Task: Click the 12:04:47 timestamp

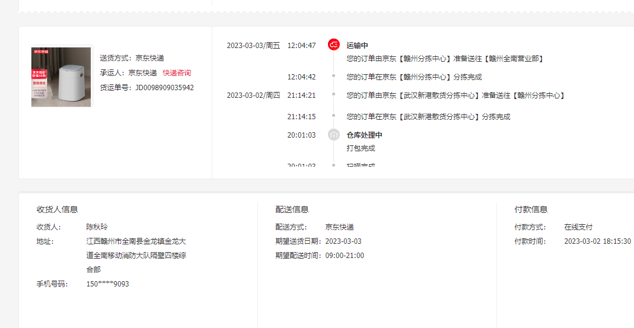Action: 302,45
